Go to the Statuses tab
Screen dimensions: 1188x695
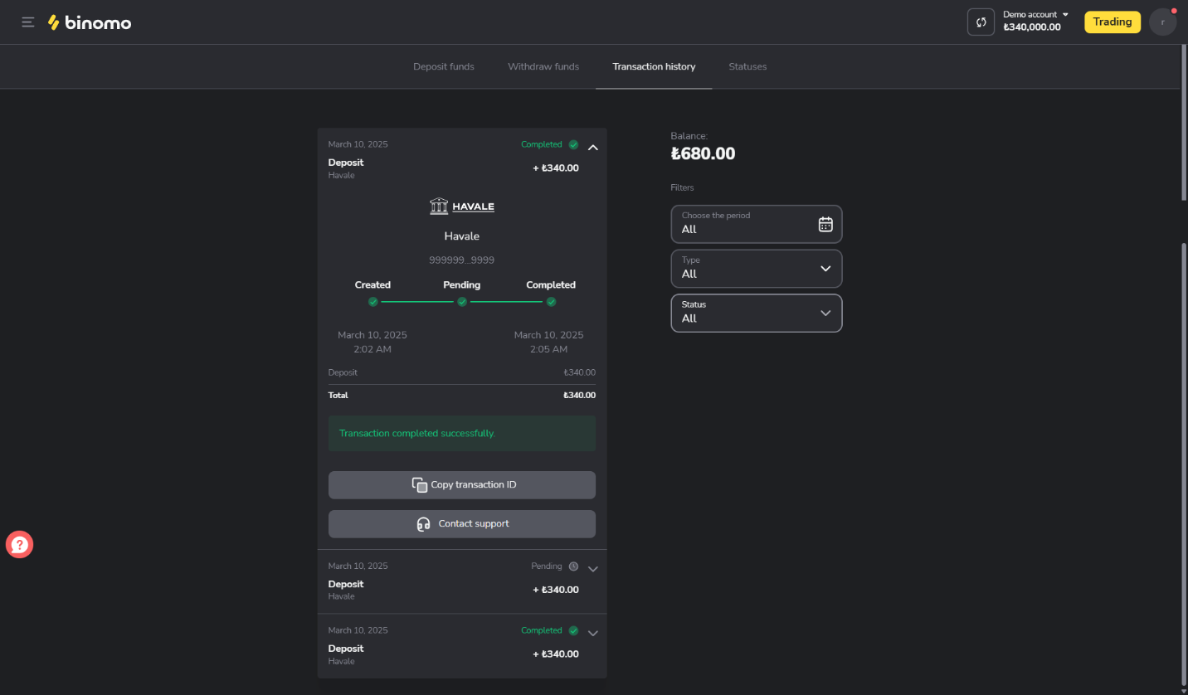pyautogui.click(x=747, y=66)
